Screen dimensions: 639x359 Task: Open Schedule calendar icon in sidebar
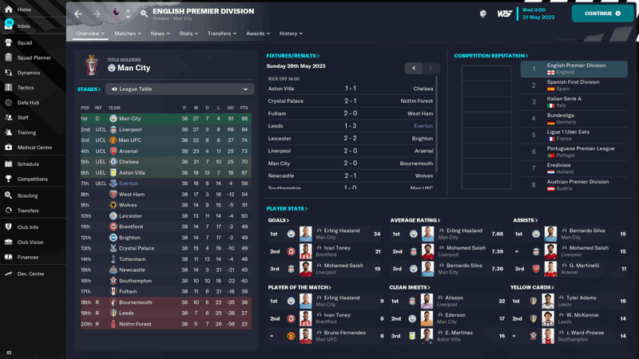(x=9, y=164)
